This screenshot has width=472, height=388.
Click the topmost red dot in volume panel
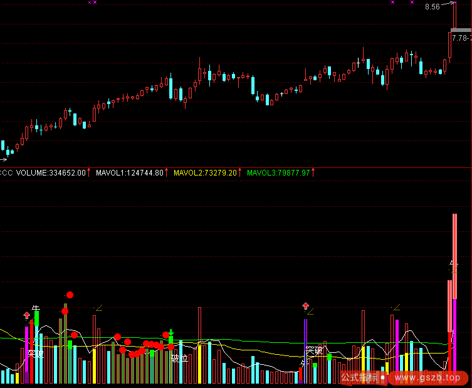(70, 295)
